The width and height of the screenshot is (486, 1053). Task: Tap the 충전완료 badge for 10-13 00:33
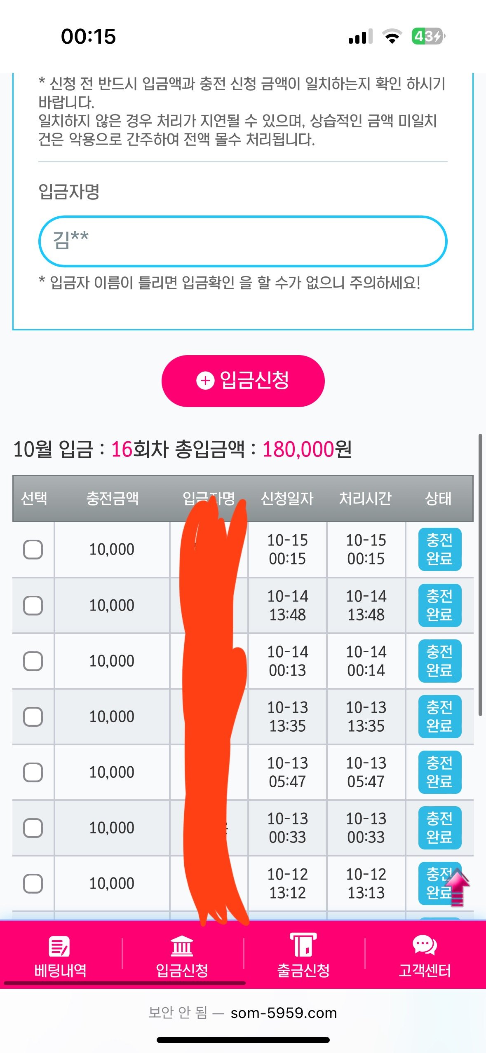439,828
